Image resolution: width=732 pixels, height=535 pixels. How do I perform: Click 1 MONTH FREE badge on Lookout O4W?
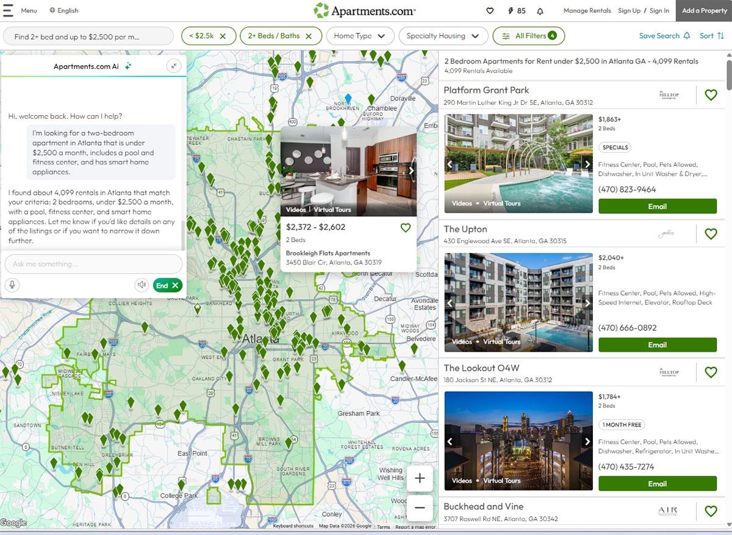622,425
